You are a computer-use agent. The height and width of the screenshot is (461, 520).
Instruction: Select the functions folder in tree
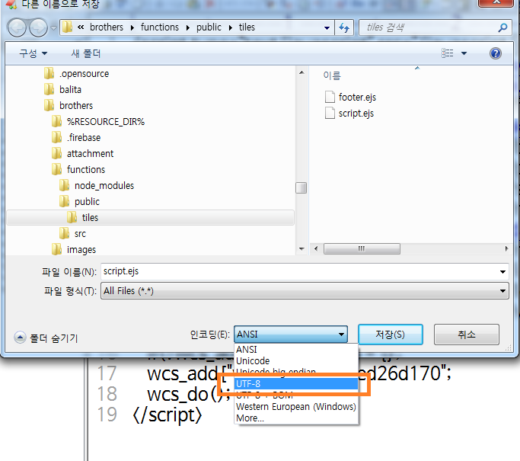[x=78, y=170]
